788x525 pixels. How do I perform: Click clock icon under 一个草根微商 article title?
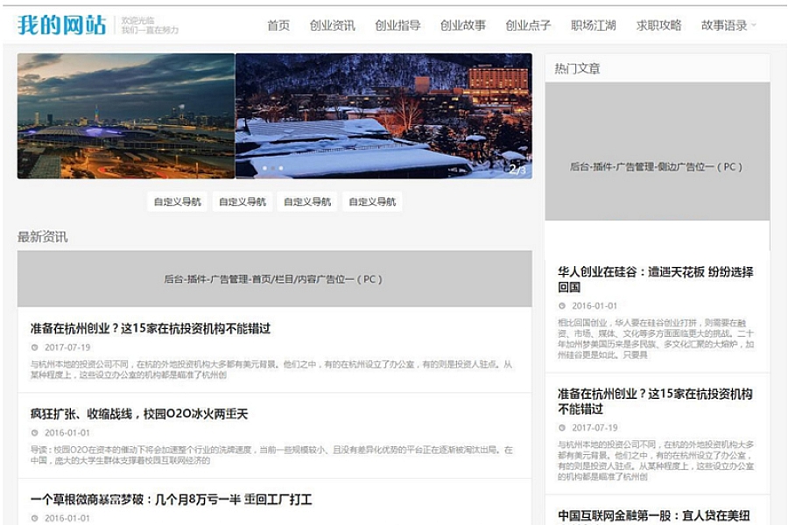click(x=34, y=518)
